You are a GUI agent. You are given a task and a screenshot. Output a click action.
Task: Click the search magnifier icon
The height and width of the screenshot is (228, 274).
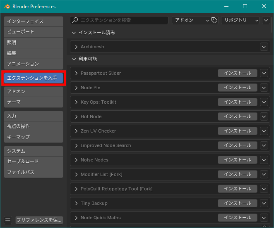pyautogui.click(x=75, y=20)
